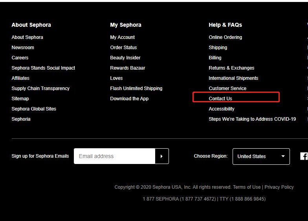Screen dimensions: 308x221
Task: Select the My Sephora column heading
Action: click(126, 25)
